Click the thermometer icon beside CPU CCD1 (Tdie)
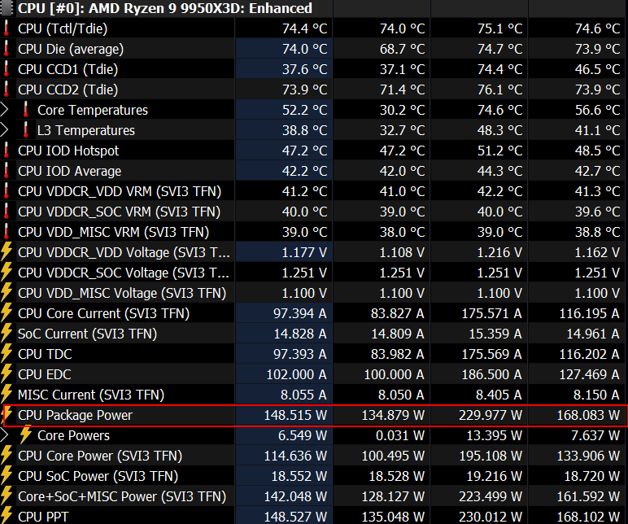The height and width of the screenshot is (524, 628). point(7,69)
